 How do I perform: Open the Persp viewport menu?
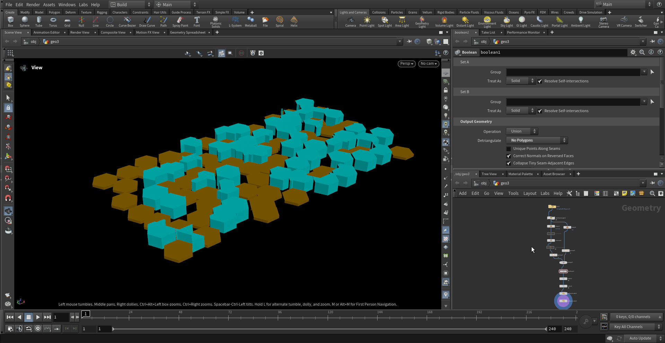[x=407, y=64]
